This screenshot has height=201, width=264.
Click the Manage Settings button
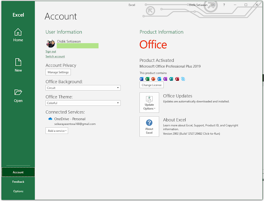tap(58, 72)
